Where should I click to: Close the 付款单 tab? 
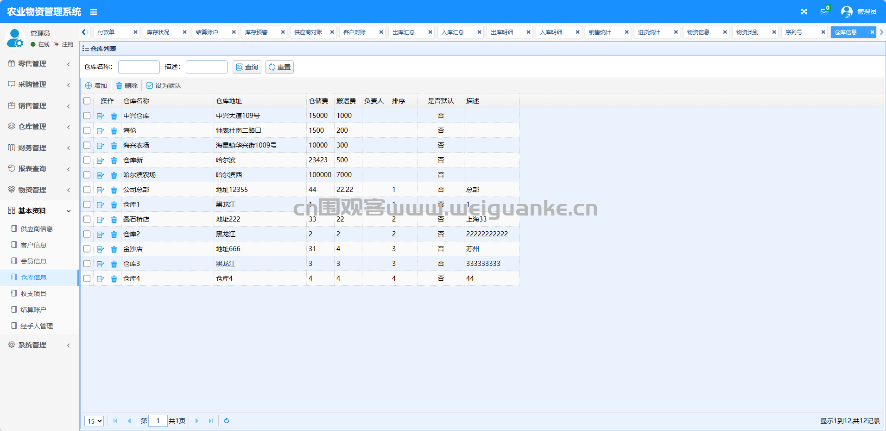point(135,32)
